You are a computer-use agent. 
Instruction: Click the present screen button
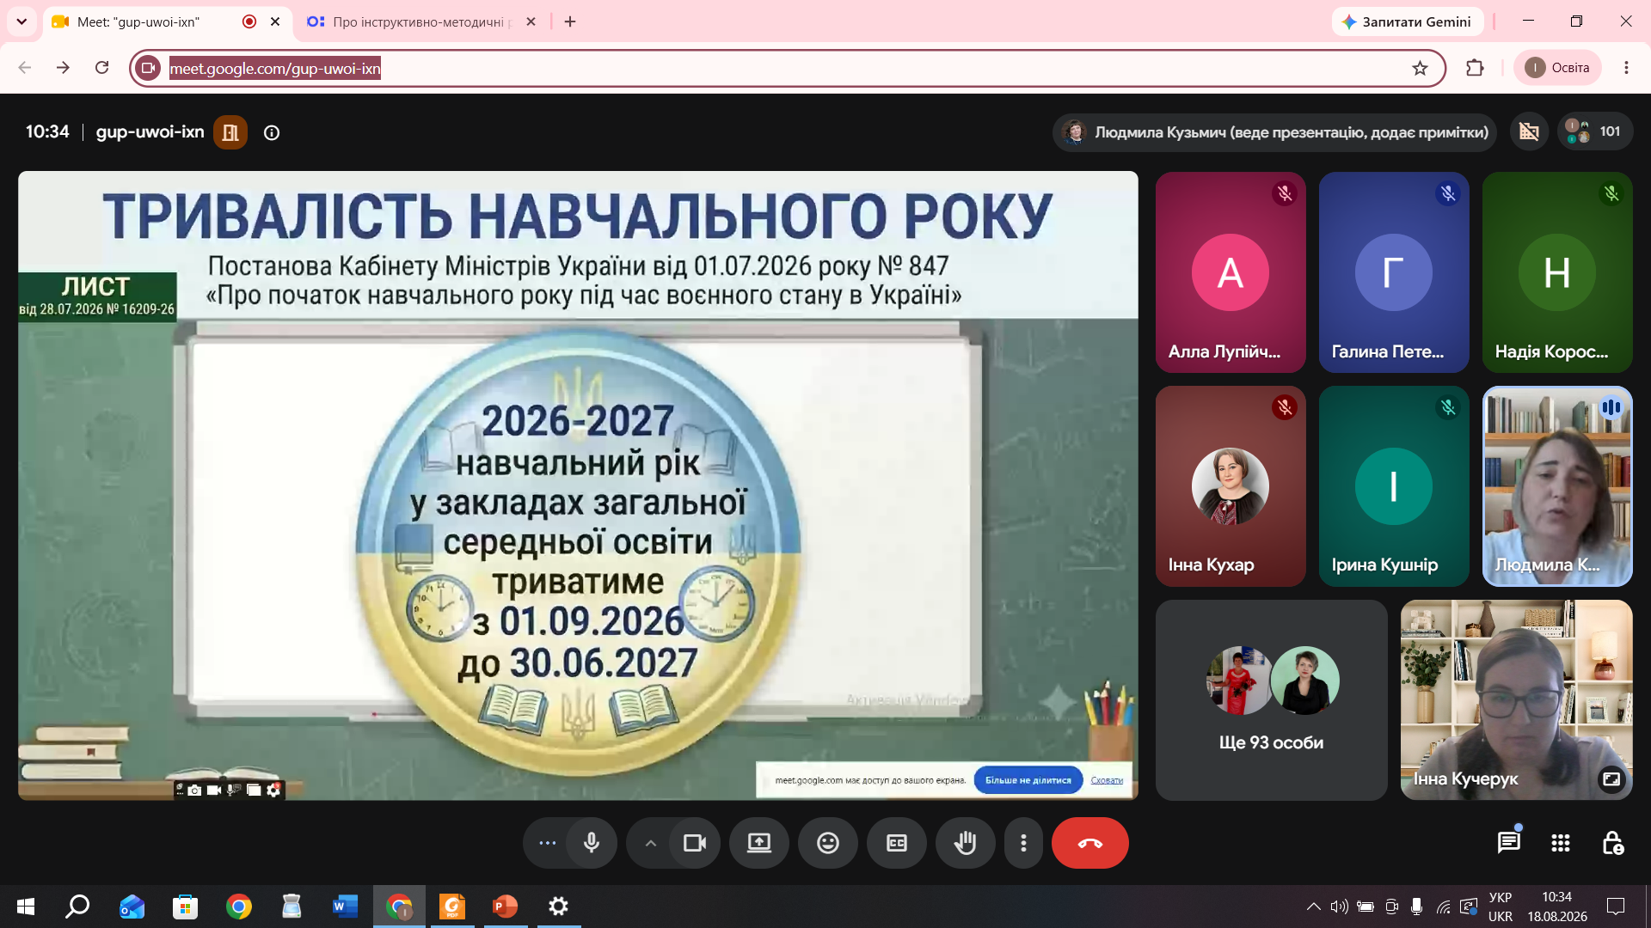pyautogui.click(x=759, y=843)
